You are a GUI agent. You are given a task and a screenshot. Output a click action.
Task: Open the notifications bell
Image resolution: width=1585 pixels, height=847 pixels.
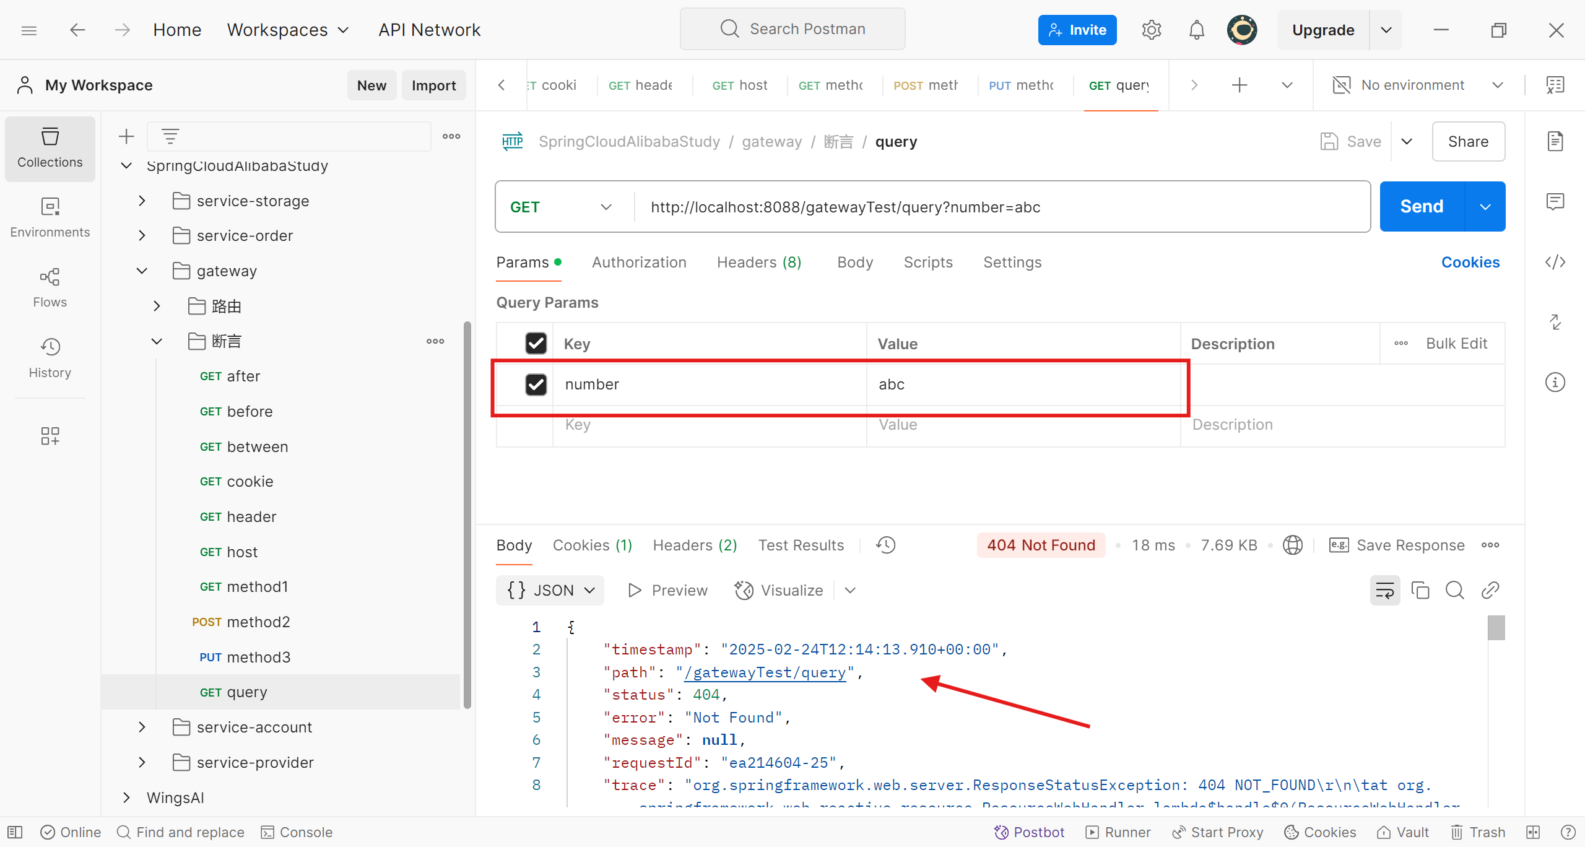coord(1196,30)
